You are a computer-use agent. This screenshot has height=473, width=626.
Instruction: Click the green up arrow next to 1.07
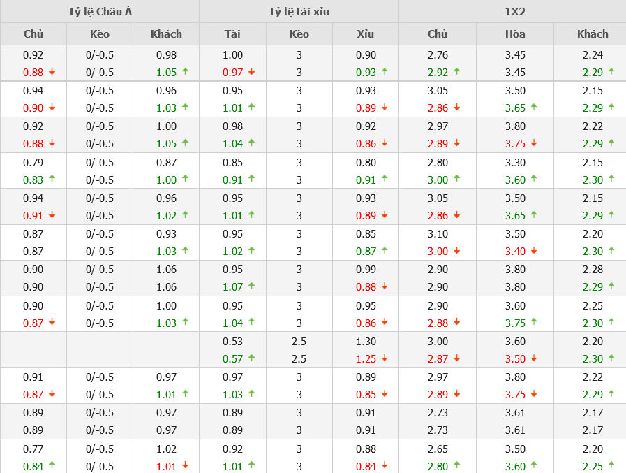coord(251,286)
